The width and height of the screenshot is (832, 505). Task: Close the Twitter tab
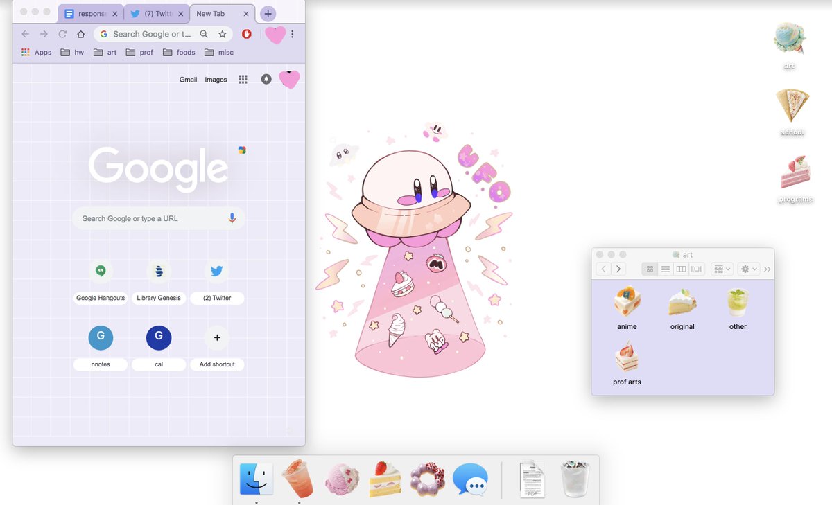coord(181,14)
